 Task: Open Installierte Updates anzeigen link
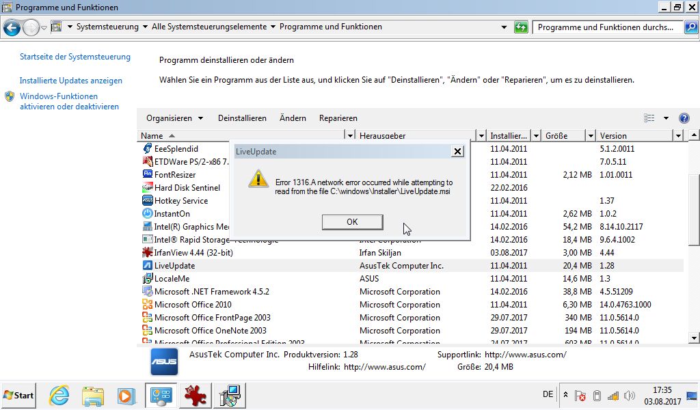pyautogui.click(x=71, y=81)
